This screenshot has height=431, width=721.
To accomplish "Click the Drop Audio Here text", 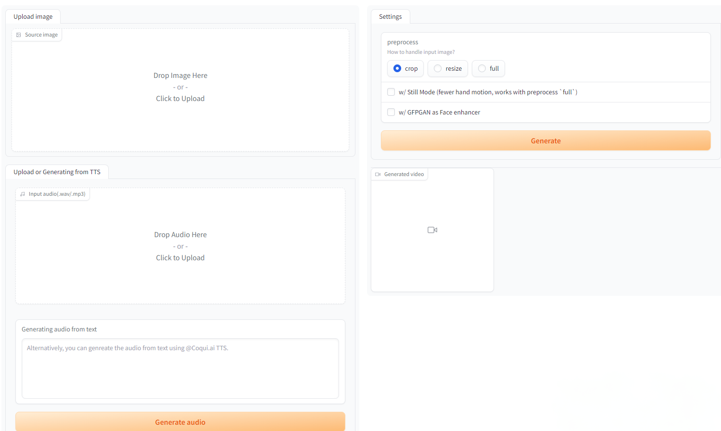I will pyautogui.click(x=180, y=235).
